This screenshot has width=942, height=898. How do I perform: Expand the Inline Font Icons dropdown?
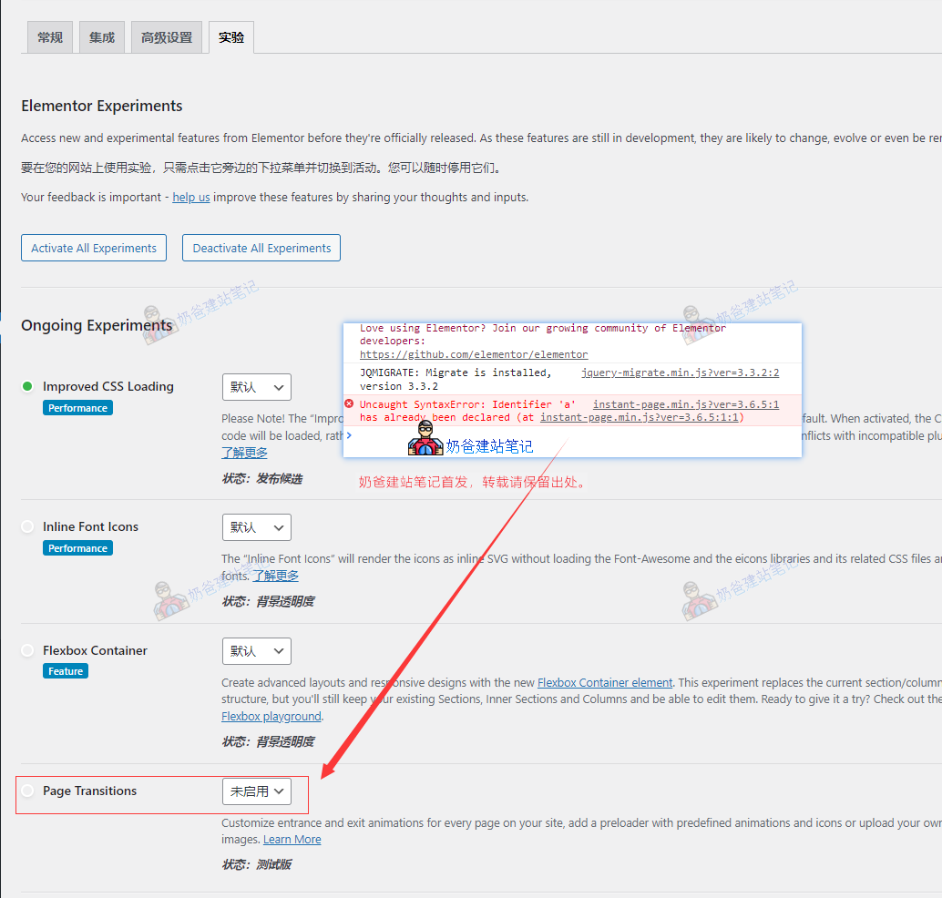click(256, 527)
